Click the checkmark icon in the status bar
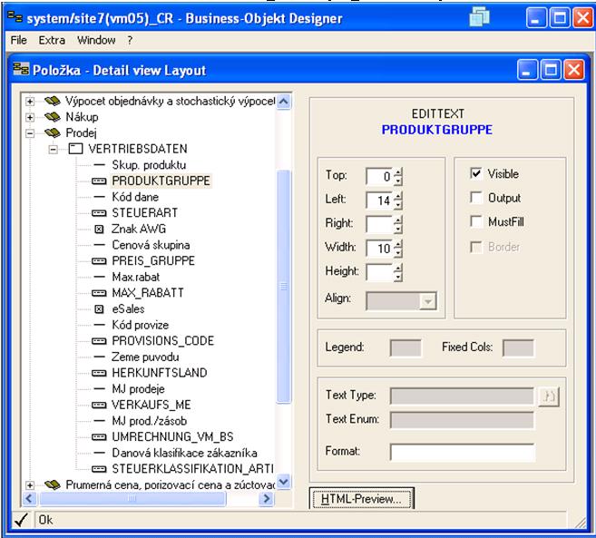 (21, 520)
